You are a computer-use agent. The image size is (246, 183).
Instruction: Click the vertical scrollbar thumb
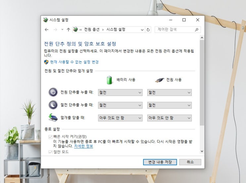pos(202,83)
